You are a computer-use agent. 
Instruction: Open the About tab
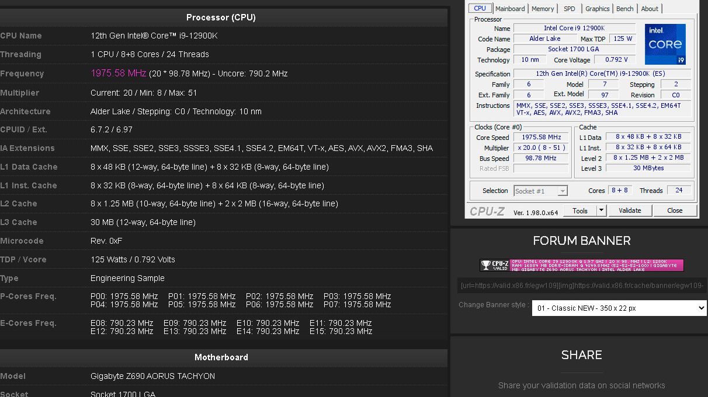pyautogui.click(x=650, y=9)
